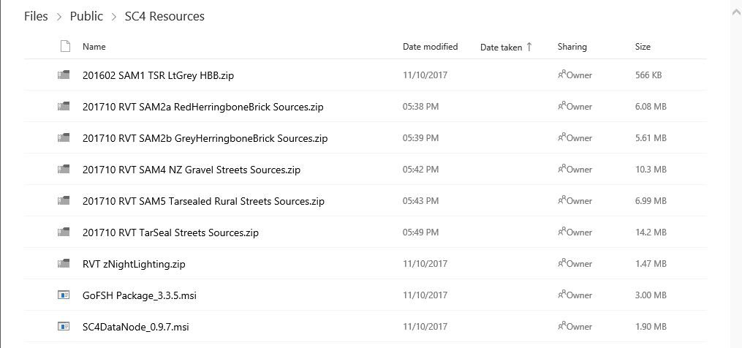
Task: Click the zip icon for 201602 SAM1 TSR LtGrey HBB
Action: point(64,75)
